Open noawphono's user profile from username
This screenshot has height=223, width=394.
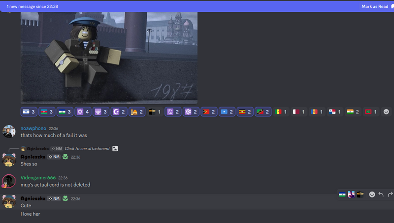(x=33, y=128)
